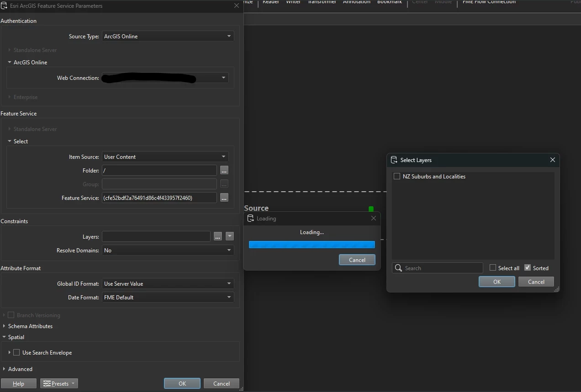This screenshot has width=581, height=392.
Task: Click the Annotation toolbar item
Action: tap(357, 2)
